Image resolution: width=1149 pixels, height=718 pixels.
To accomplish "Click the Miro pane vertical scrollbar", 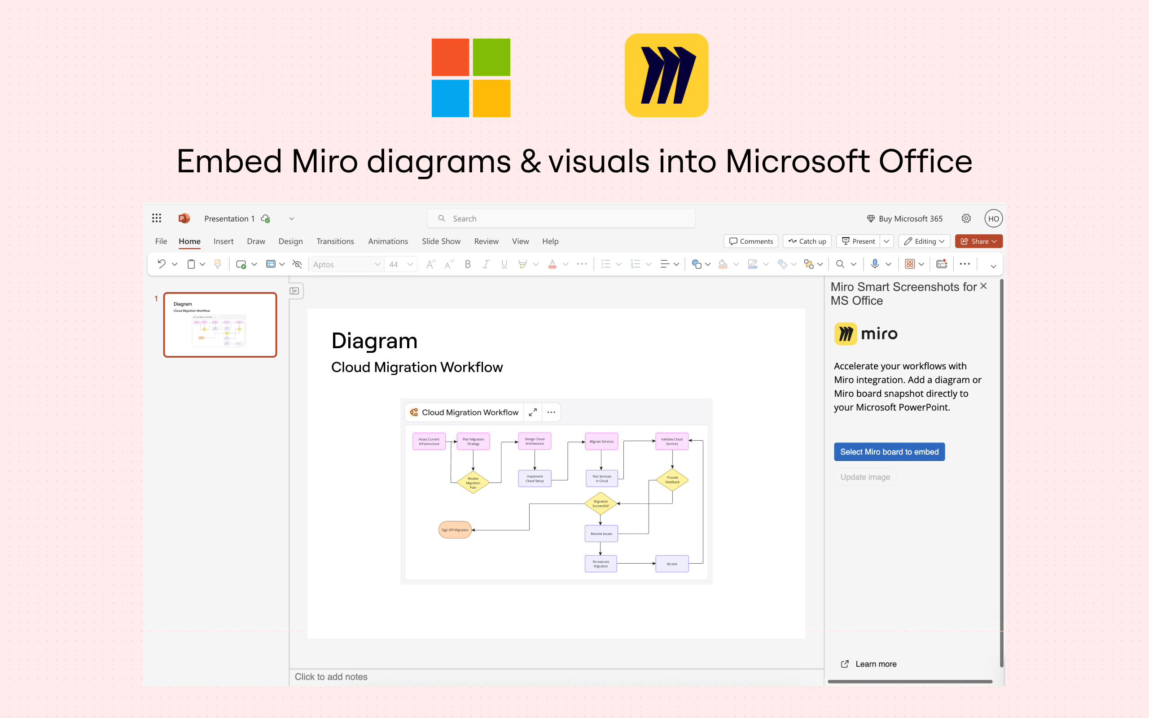I will click(1001, 473).
